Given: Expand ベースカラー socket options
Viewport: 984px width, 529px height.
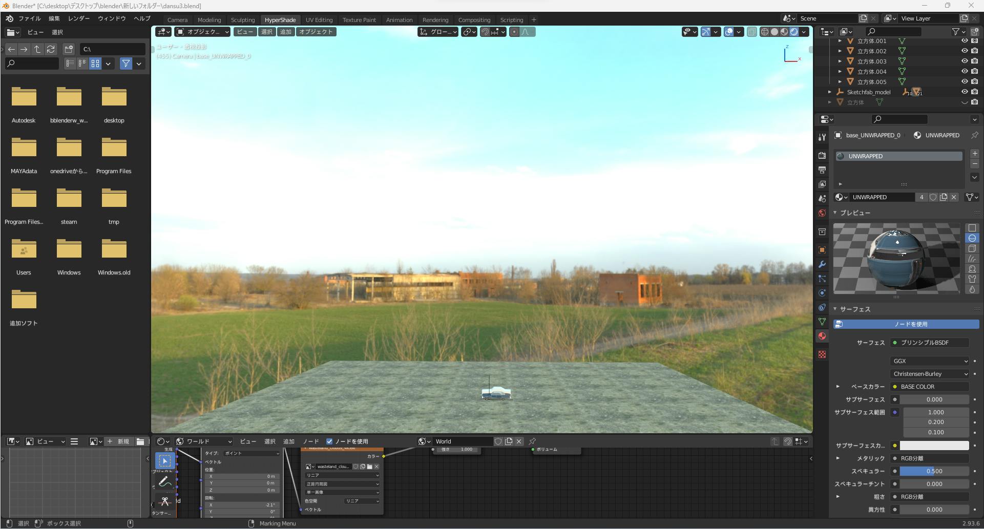Looking at the screenshot, I should [x=838, y=387].
